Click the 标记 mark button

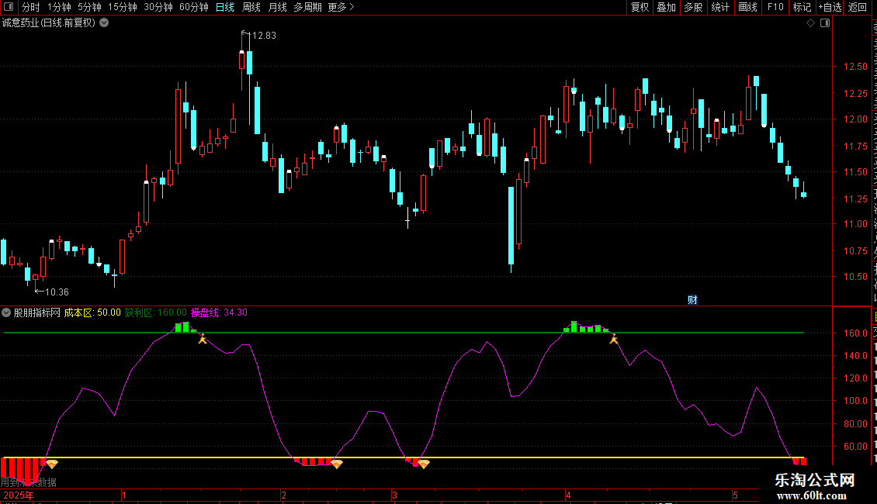point(802,7)
